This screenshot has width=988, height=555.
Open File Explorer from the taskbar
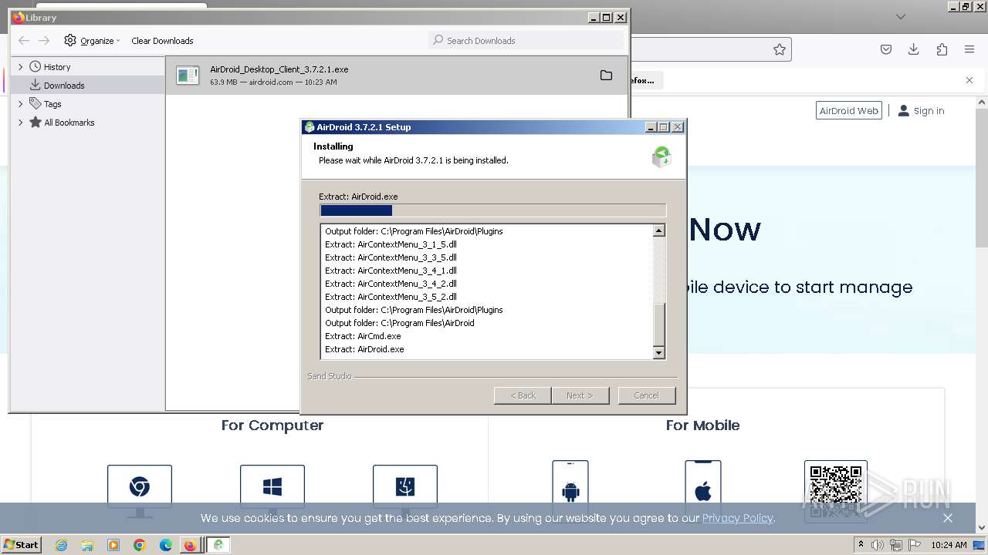tap(87, 545)
